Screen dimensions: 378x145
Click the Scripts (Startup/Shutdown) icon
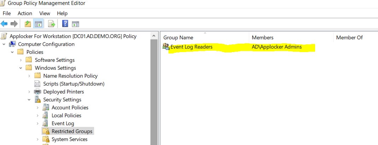pos(37,84)
